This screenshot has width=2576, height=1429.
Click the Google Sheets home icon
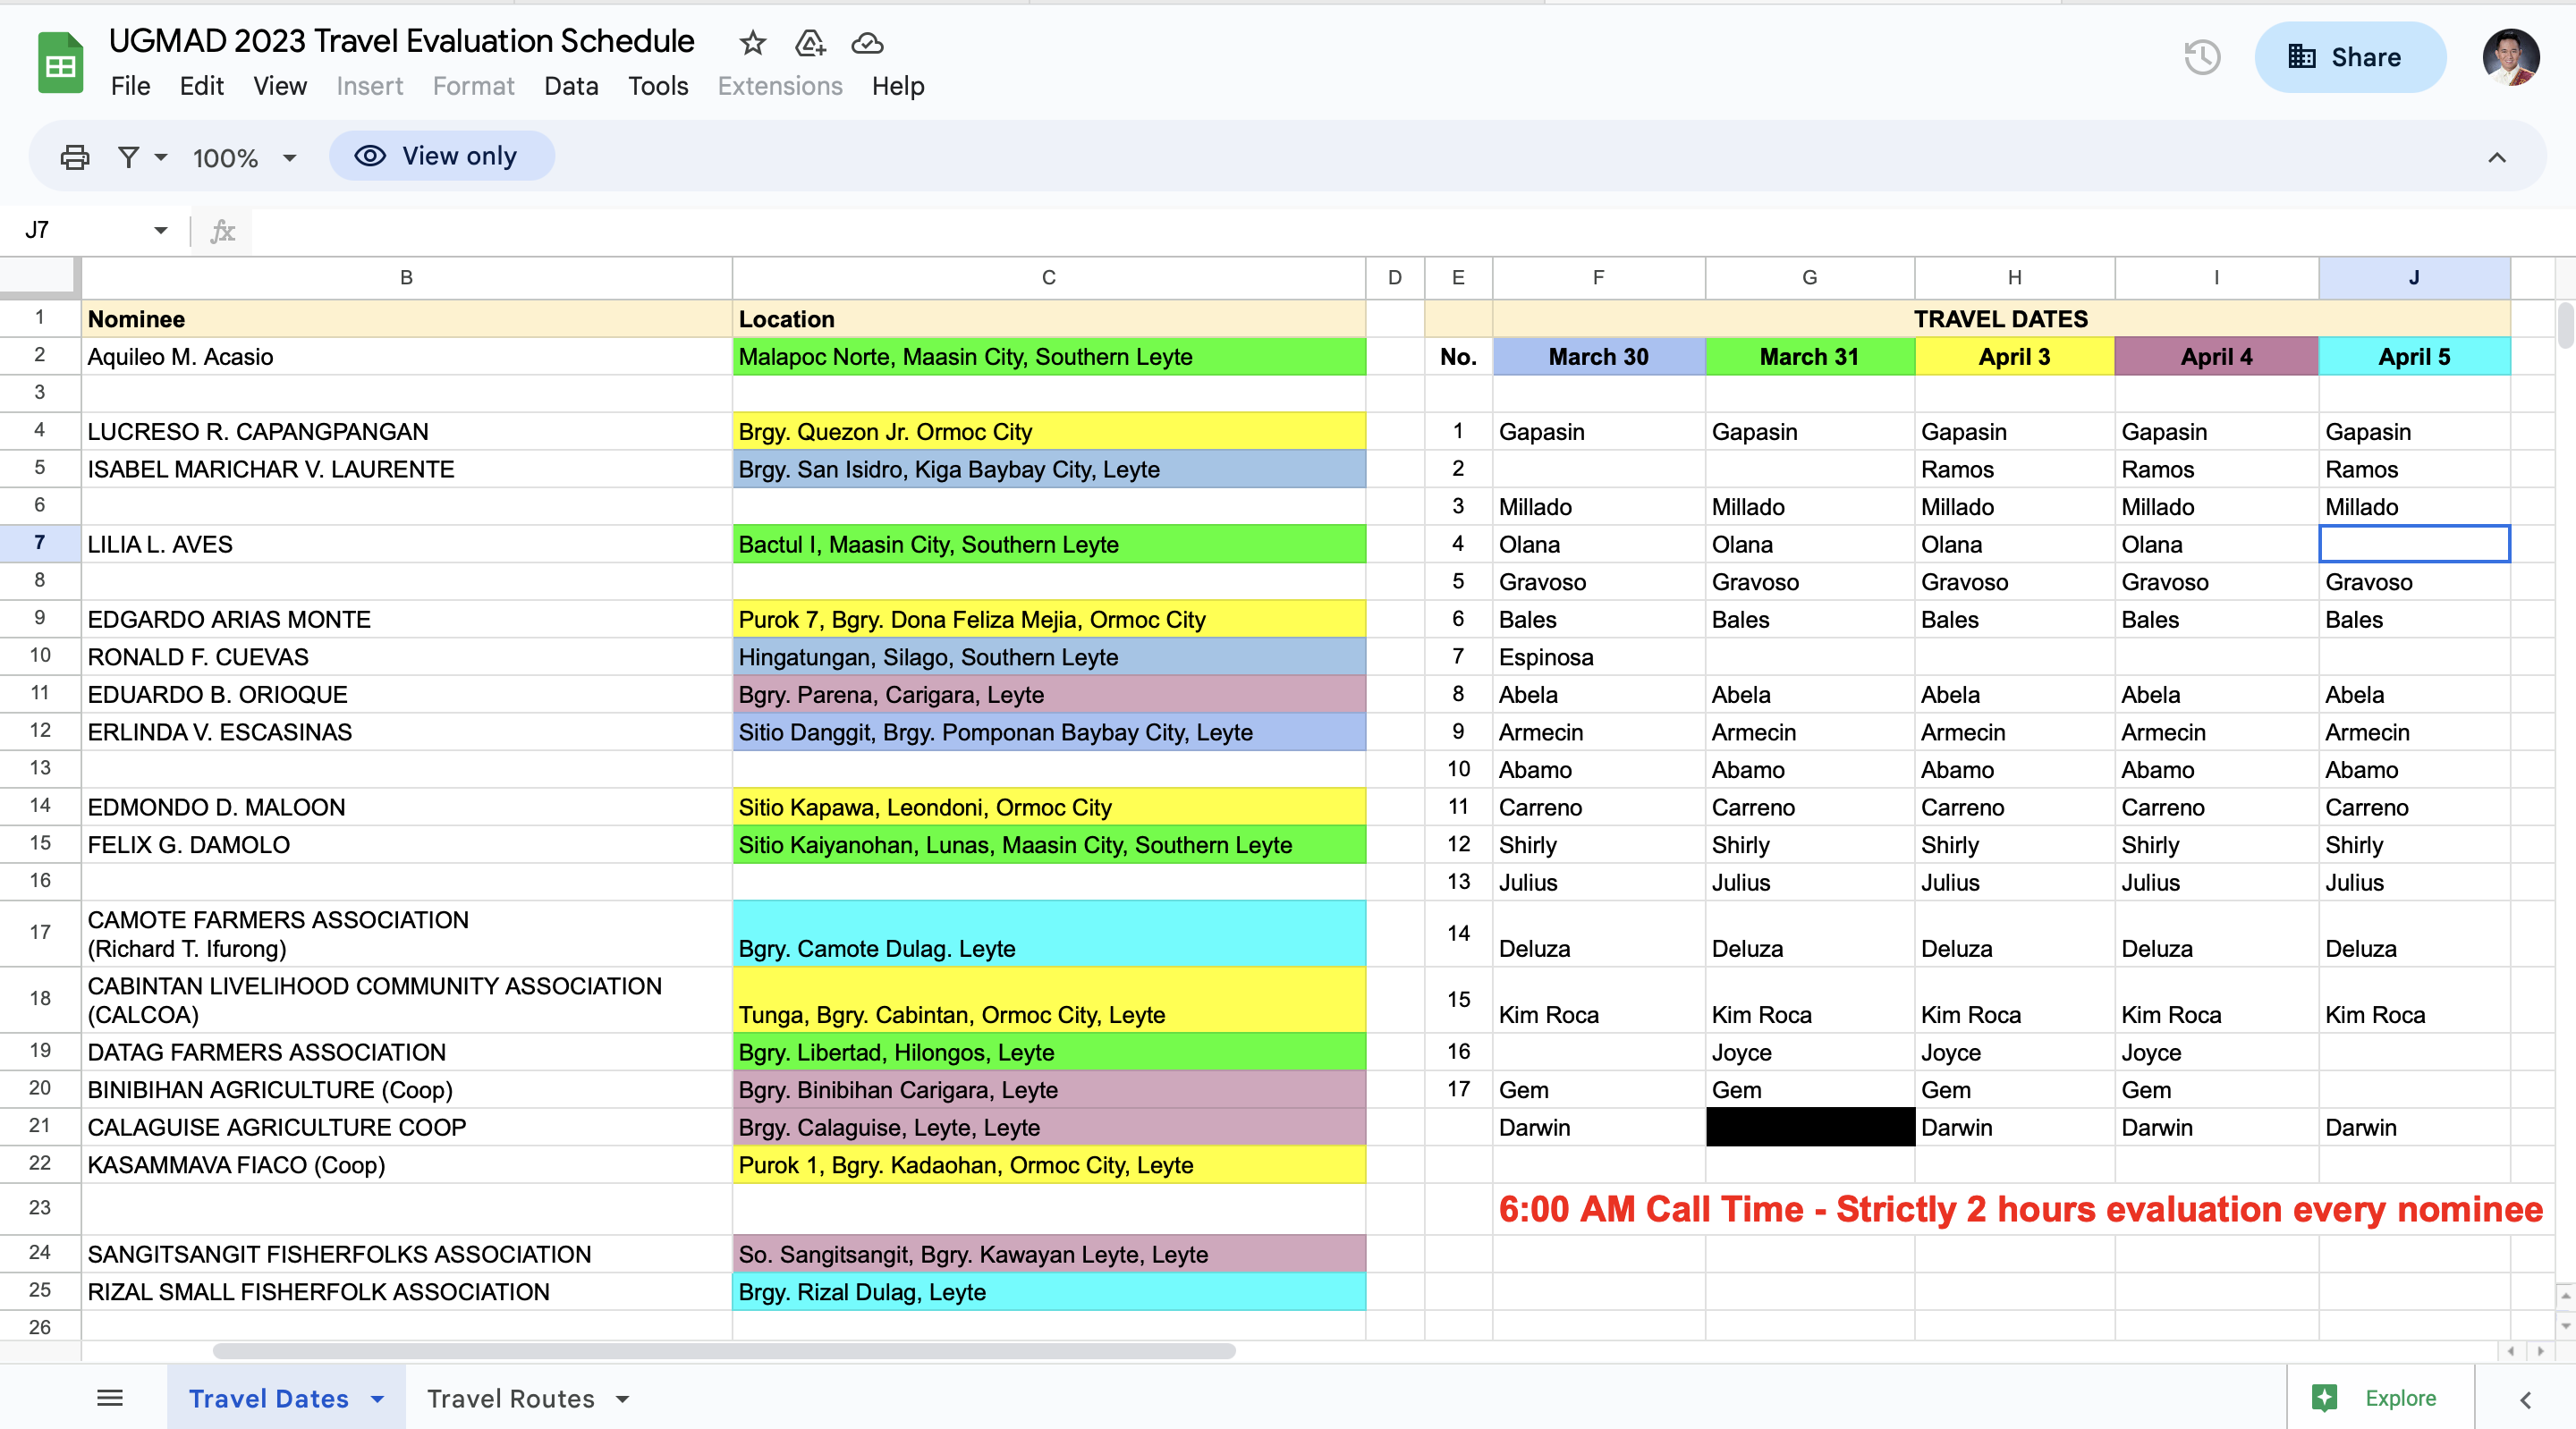point(60,63)
